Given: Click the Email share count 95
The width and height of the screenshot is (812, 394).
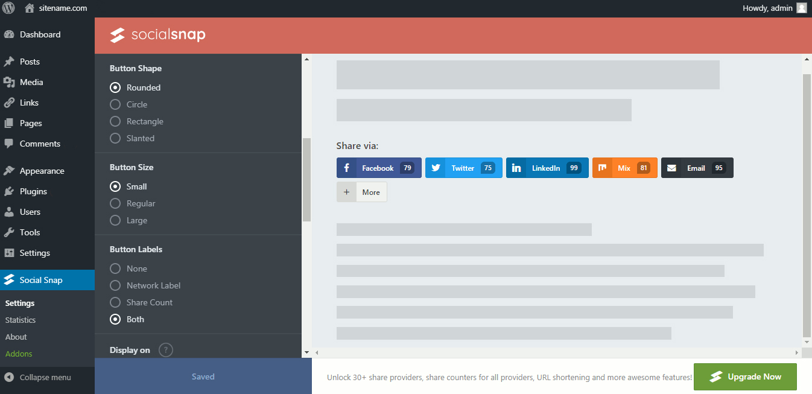Looking at the screenshot, I should [x=718, y=168].
